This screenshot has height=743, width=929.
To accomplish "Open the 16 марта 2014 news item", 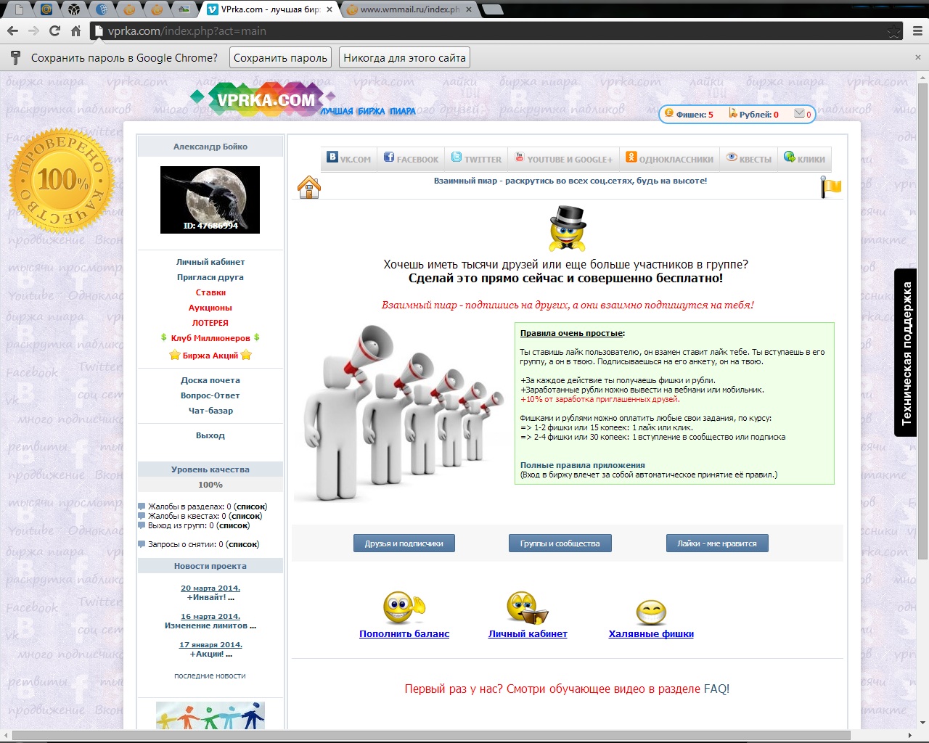I will tap(210, 617).
